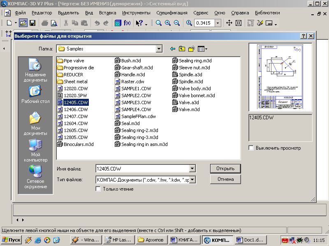The image size is (329, 246).
Task: Expand the Тип файлов dropdown
Action: pyautogui.click(x=192, y=180)
